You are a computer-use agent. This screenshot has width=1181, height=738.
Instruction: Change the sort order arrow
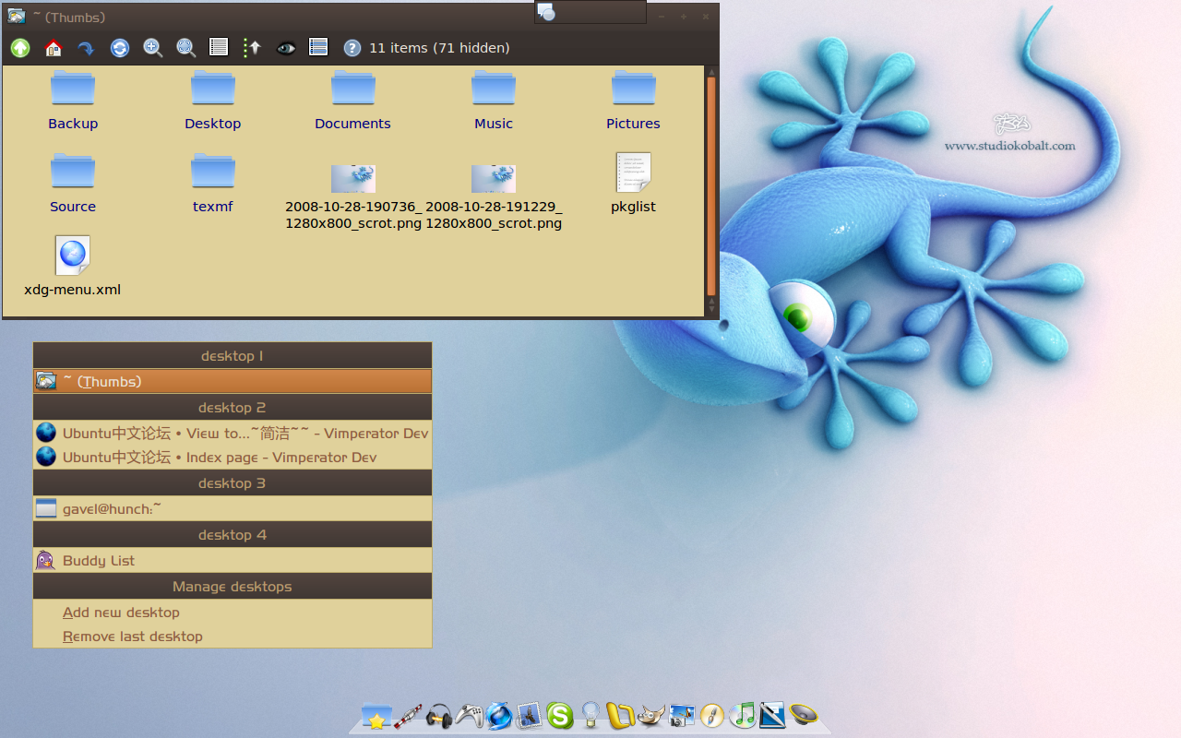point(252,48)
